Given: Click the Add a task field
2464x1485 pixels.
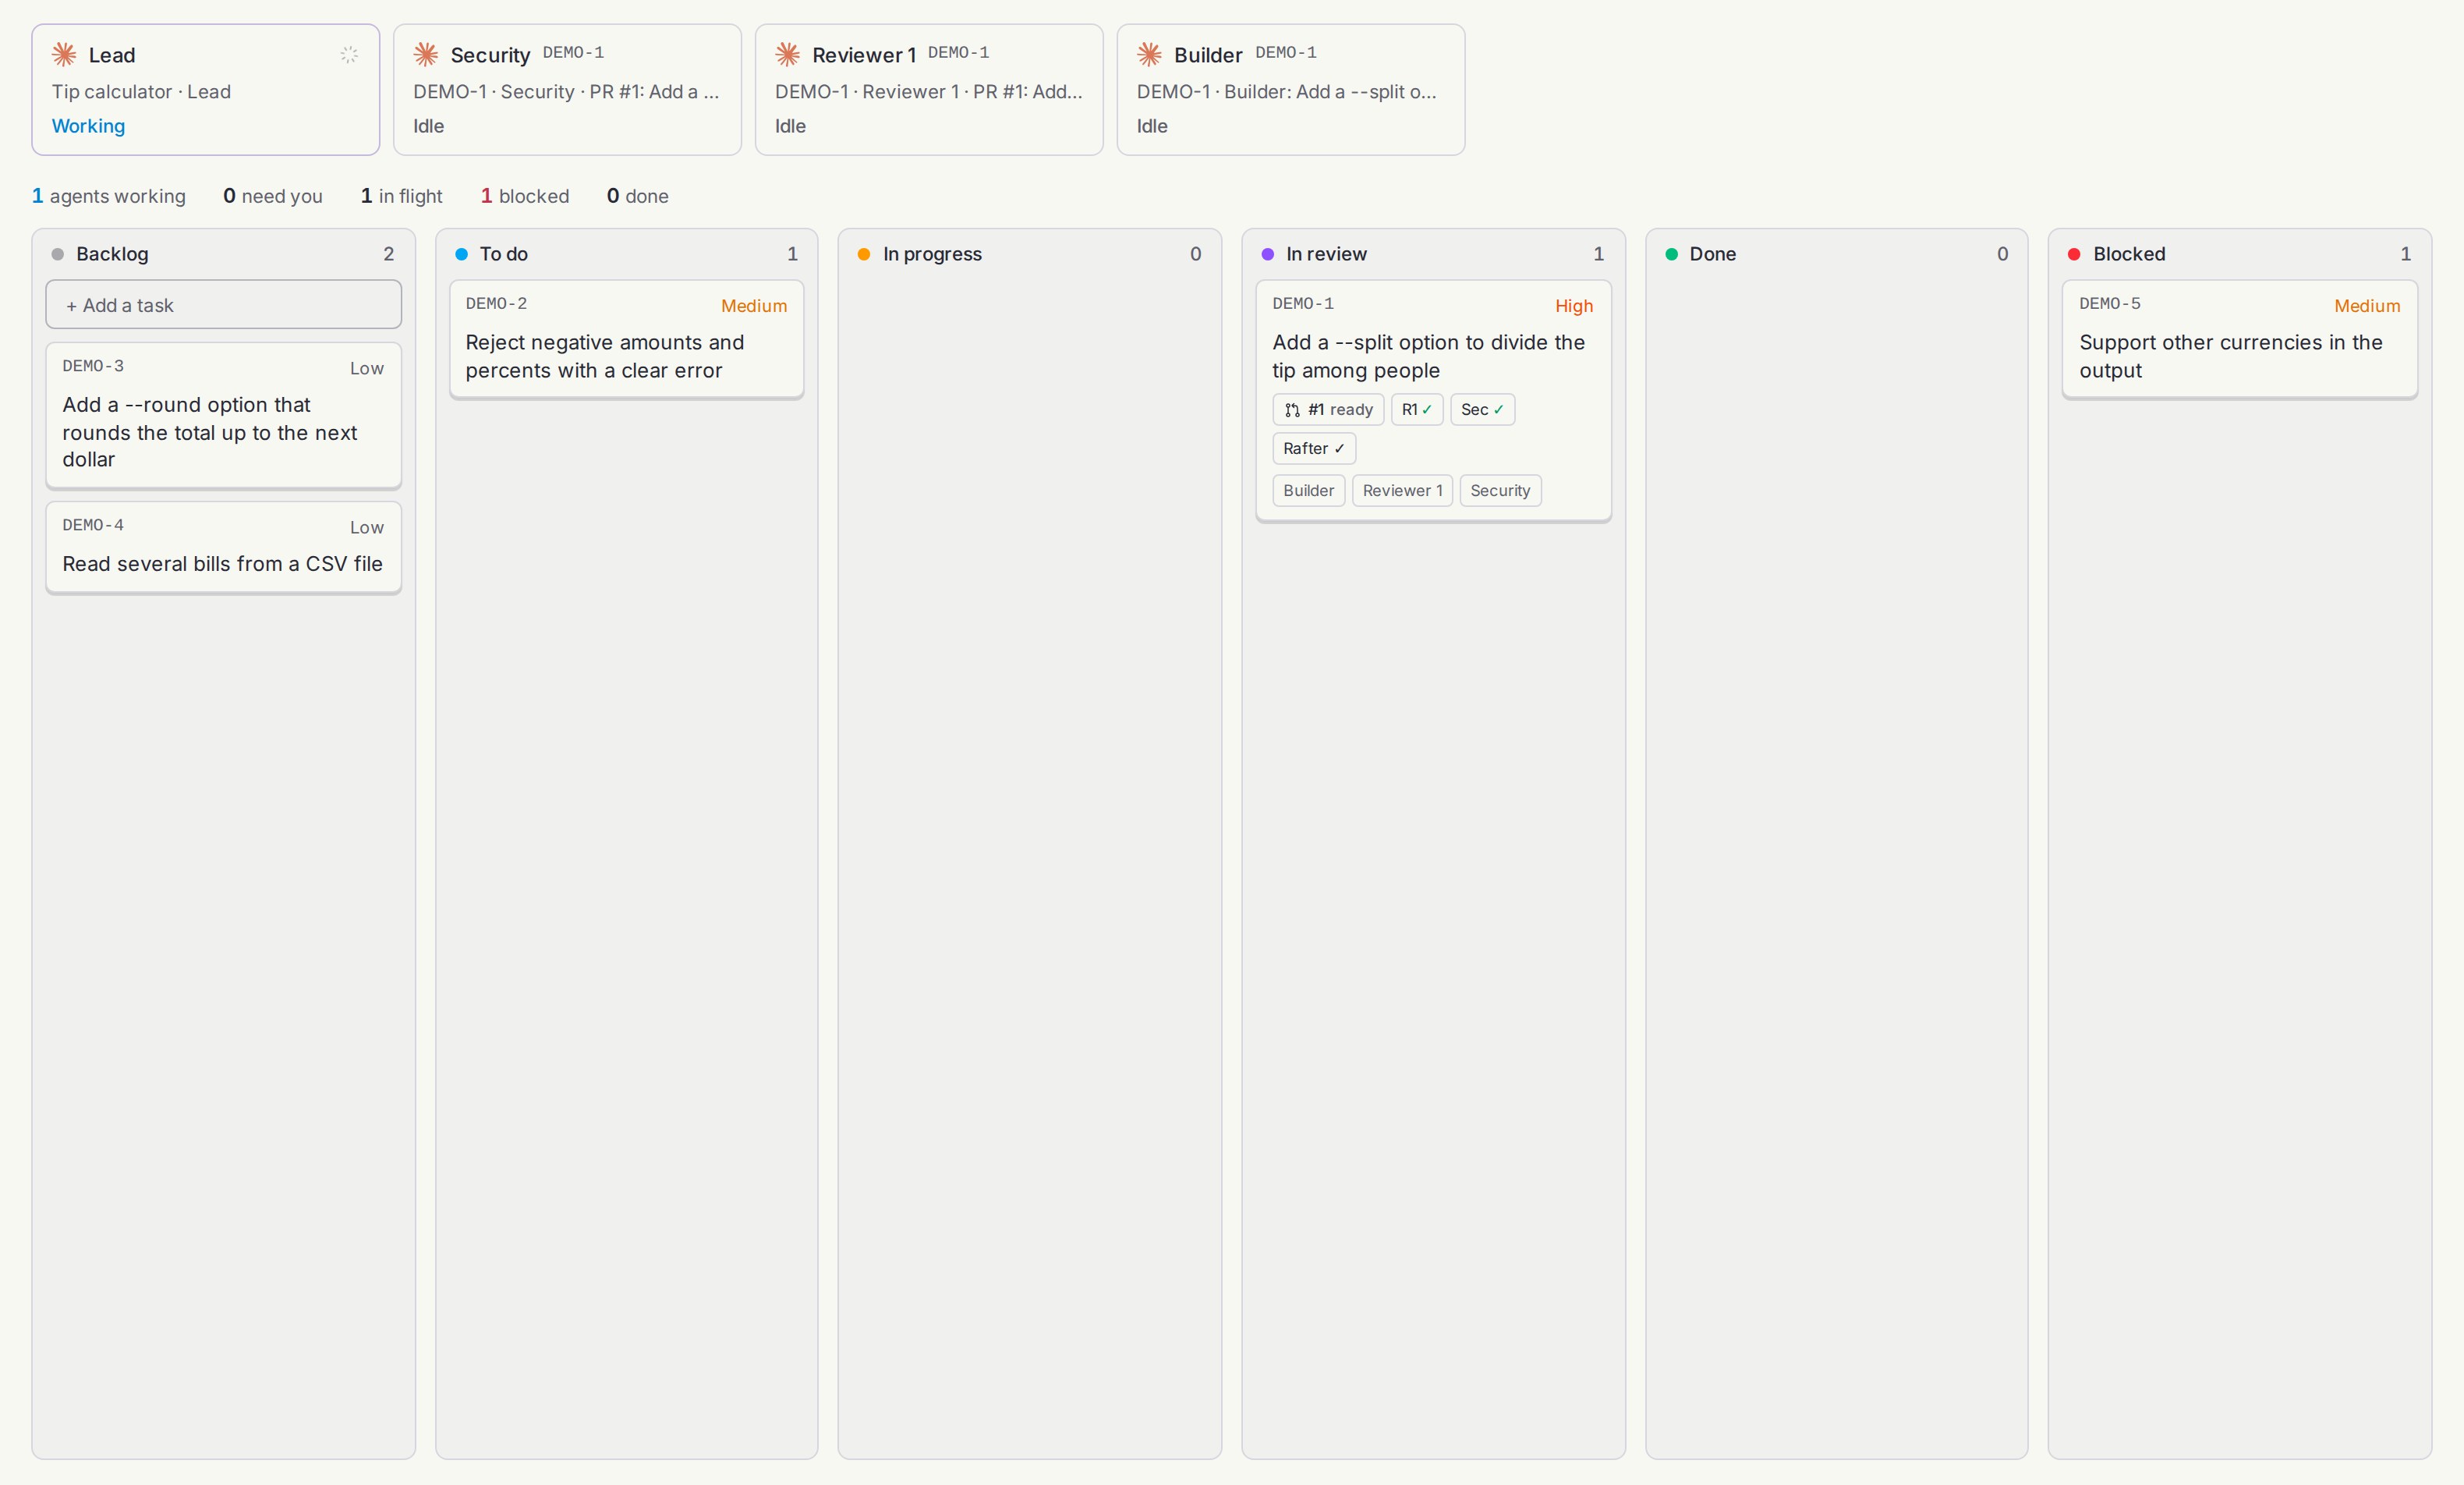Looking at the screenshot, I should coord(224,305).
